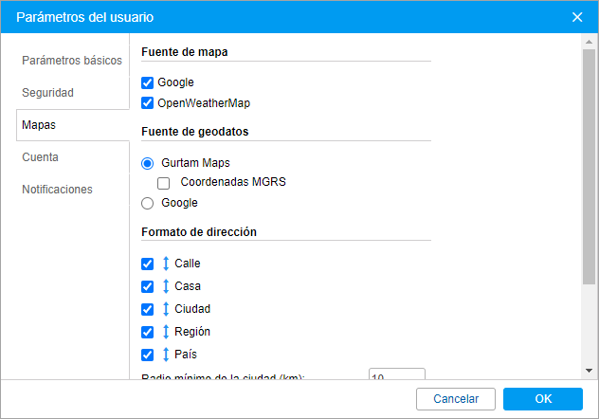Select the Gurtam Maps radio button

coord(147,163)
